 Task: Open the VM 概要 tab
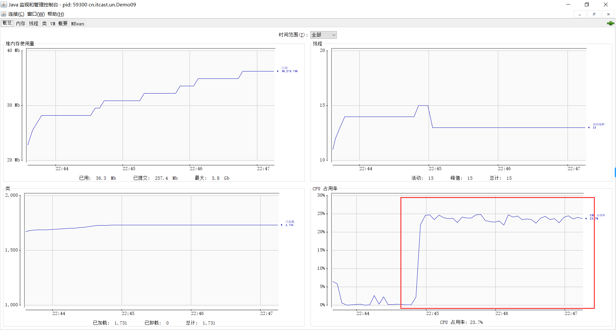pyautogui.click(x=59, y=24)
